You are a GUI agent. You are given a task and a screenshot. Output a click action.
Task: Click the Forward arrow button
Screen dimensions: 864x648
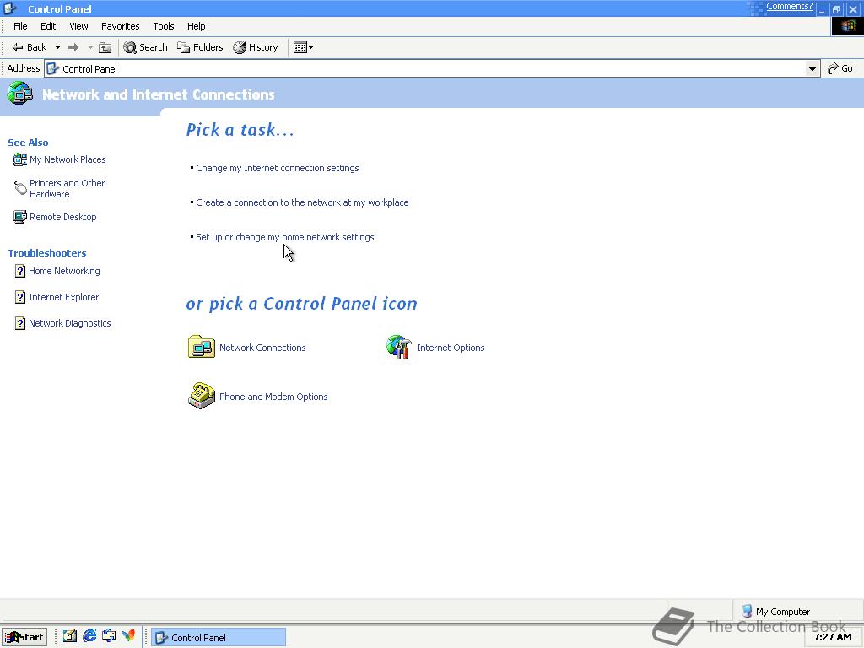pyautogui.click(x=73, y=47)
